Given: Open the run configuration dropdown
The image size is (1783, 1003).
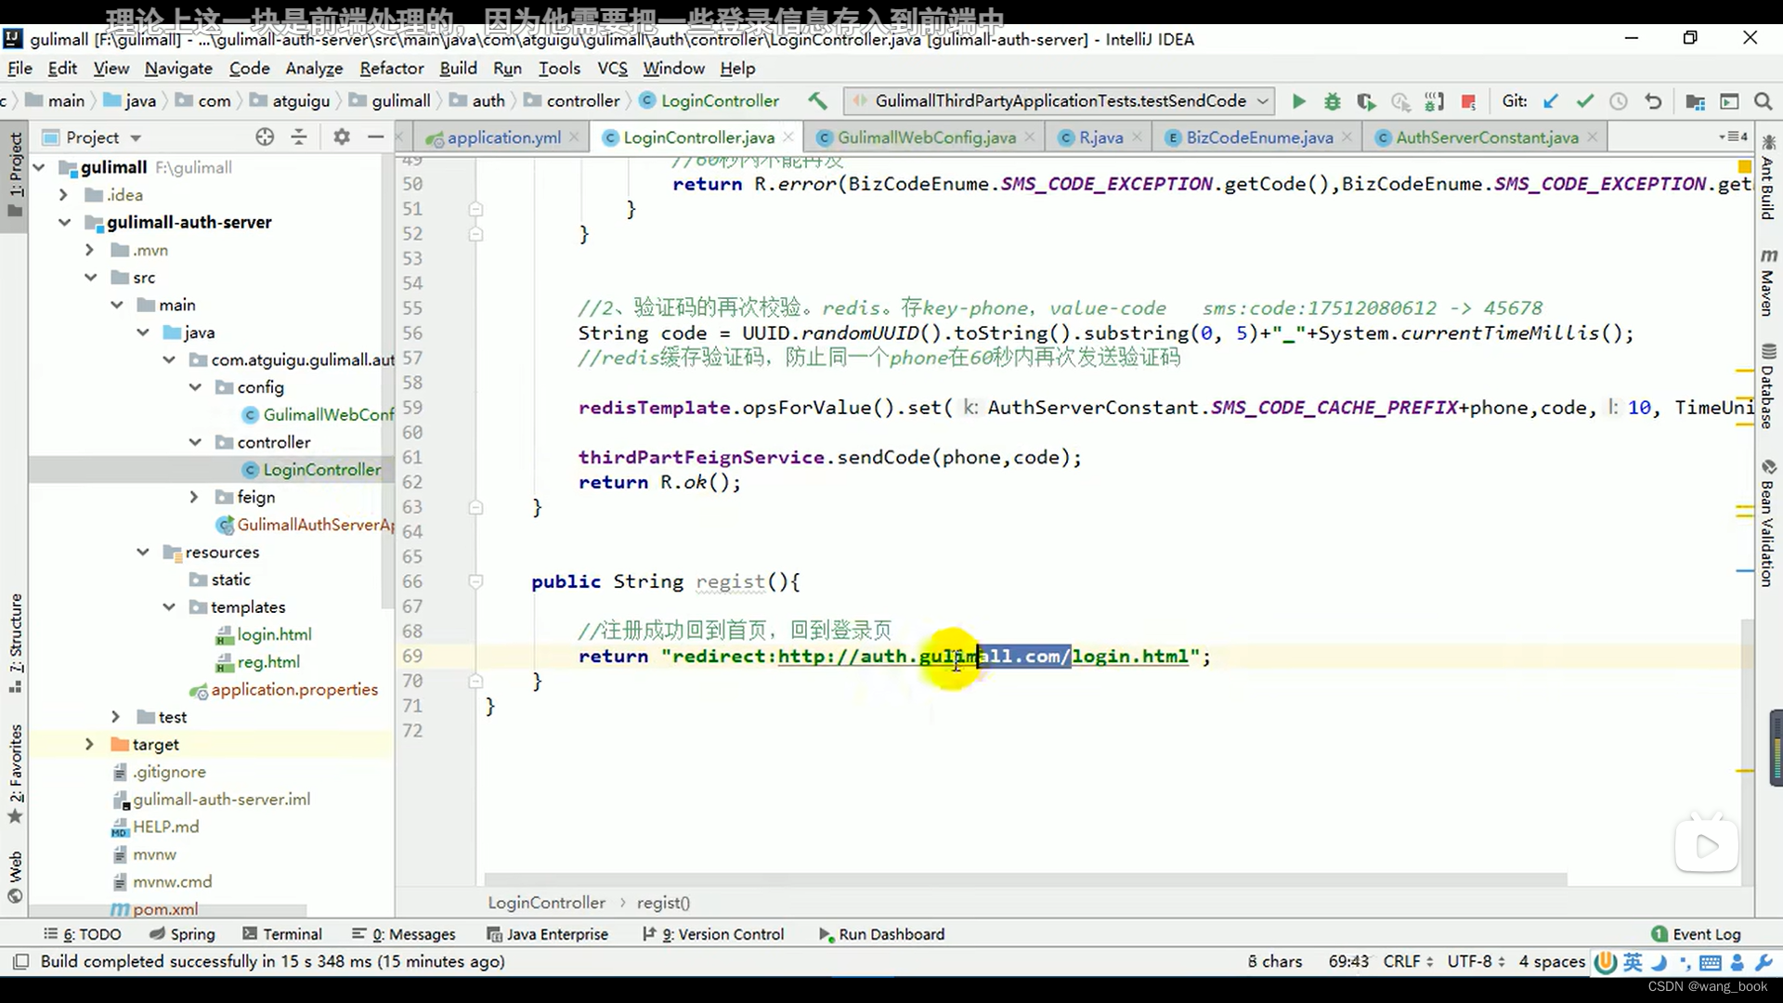Looking at the screenshot, I should pos(1262,100).
